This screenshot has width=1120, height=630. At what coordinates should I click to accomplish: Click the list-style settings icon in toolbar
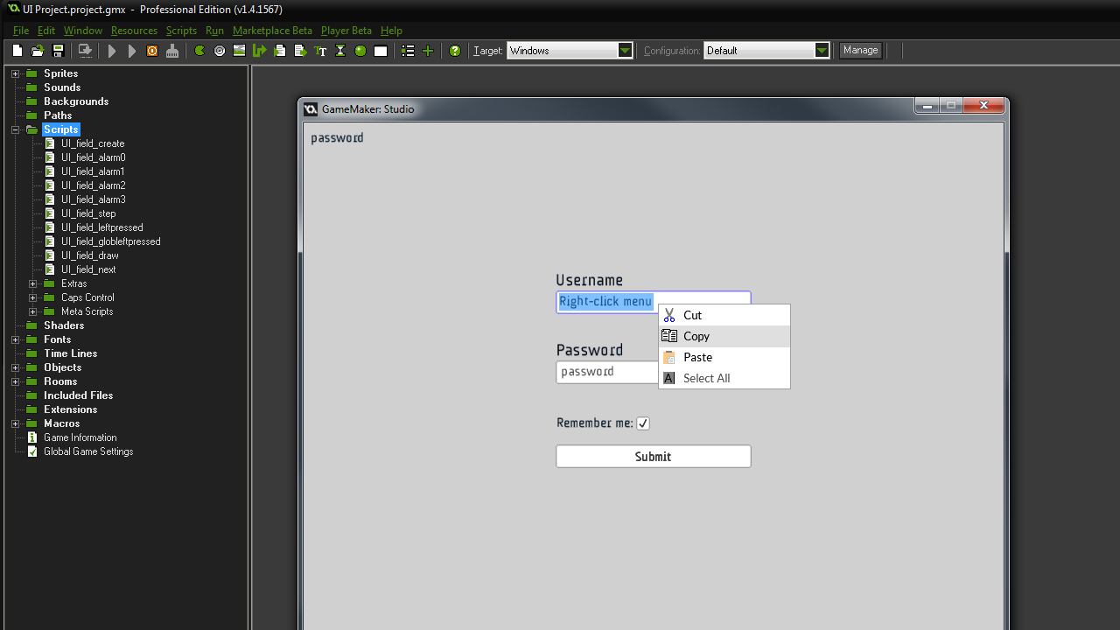pos(408,51)
